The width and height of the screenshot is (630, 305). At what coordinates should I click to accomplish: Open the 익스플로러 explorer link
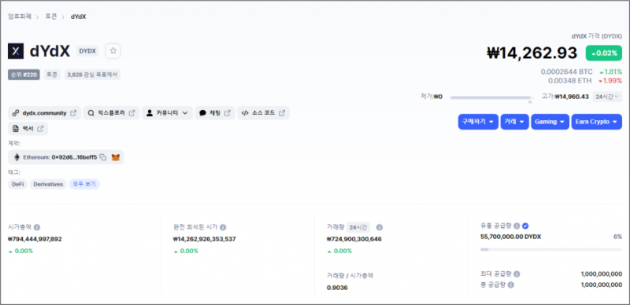coord(111,113)
